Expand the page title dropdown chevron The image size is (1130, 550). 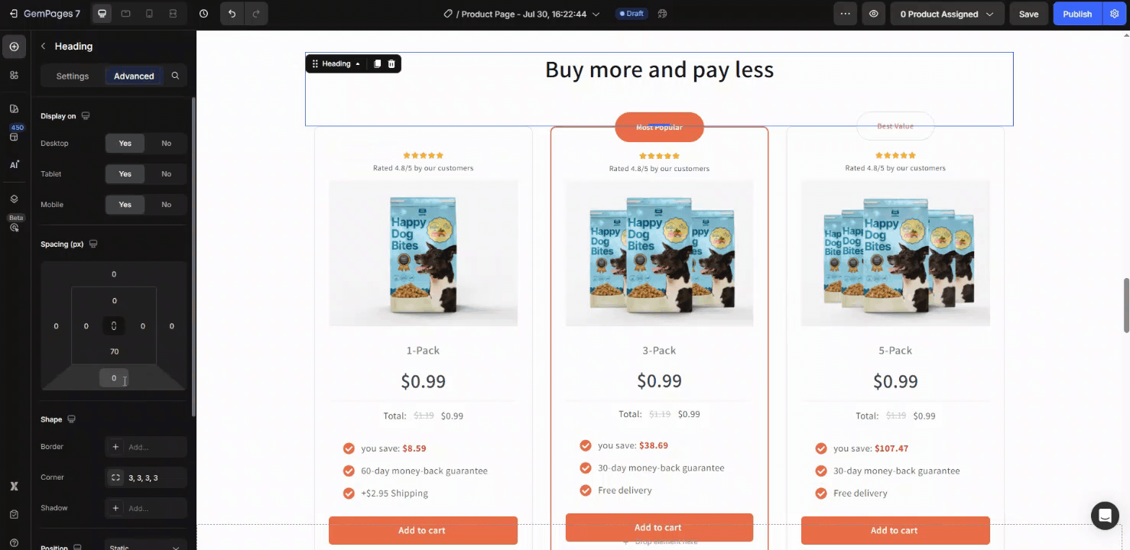(x=596, y=14)
